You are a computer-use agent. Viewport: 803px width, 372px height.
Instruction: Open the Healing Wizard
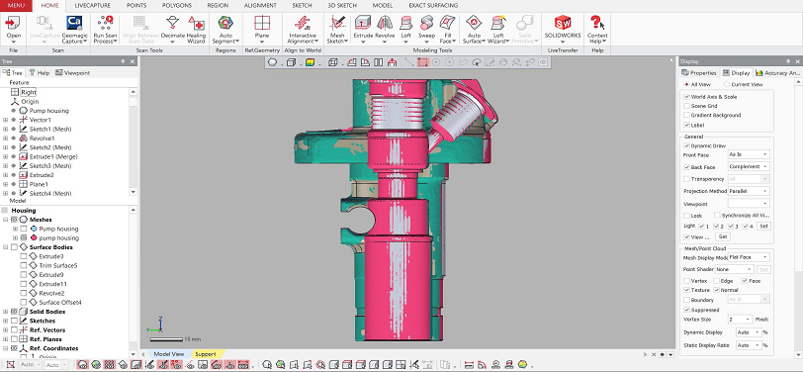pyautogui.click(x=196, y=30)
